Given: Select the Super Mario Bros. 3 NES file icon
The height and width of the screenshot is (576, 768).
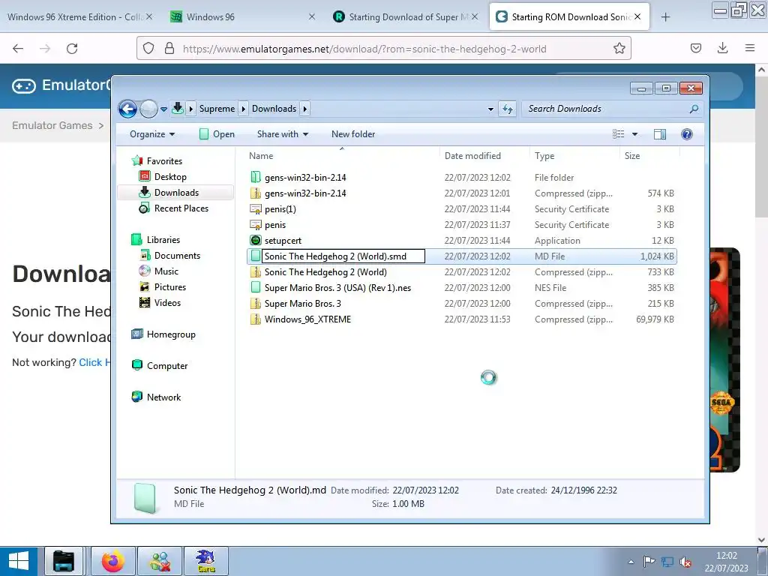Looking at the screenshot, I should 256,287.
